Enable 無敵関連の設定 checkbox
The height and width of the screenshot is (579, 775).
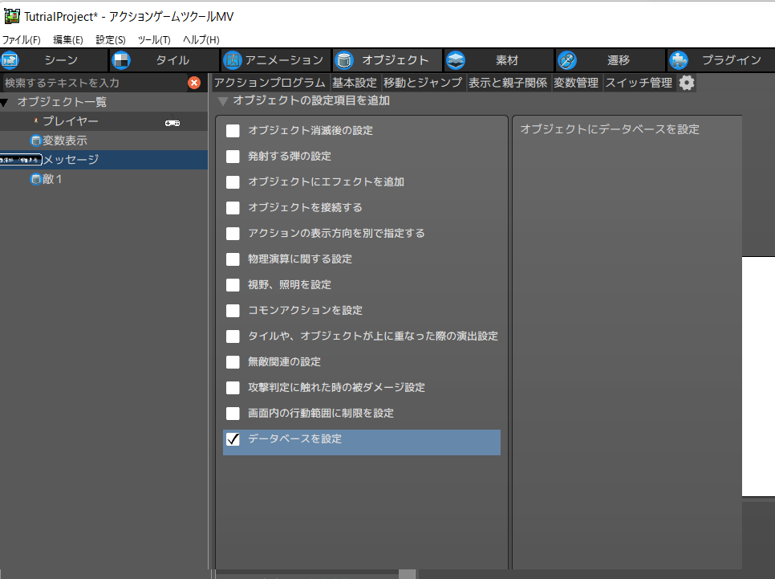click(x=233, y=362)
